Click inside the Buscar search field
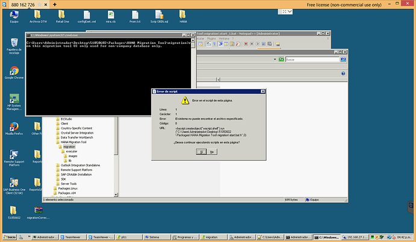Viewport: 416px width, 242px height. 312,60
